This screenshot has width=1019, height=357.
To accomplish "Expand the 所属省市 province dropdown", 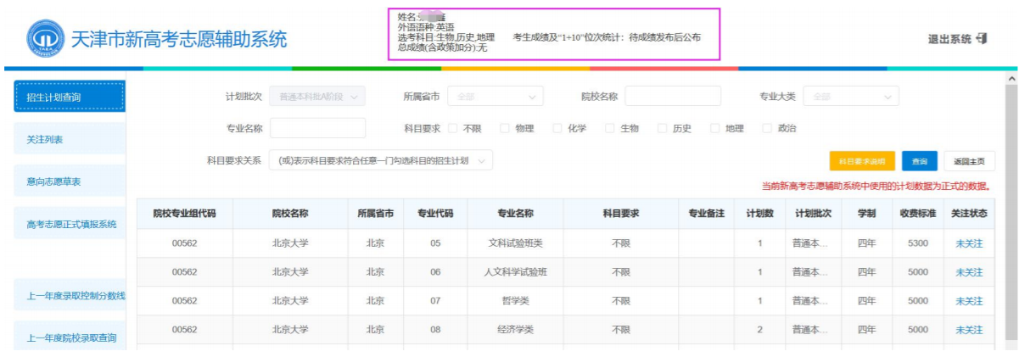I will 495,97.
